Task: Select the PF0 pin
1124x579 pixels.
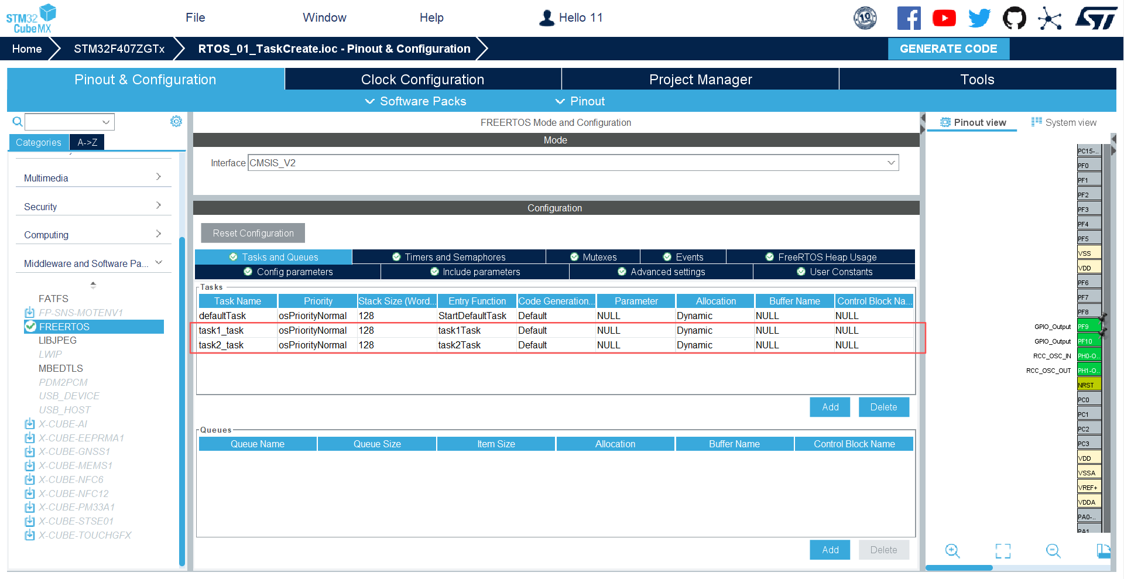Action: [1089, 166]
